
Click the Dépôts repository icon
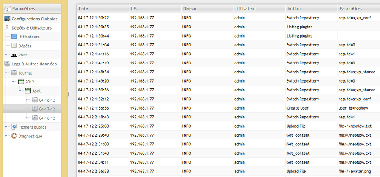pyautogui.click(x=14, y=46)
